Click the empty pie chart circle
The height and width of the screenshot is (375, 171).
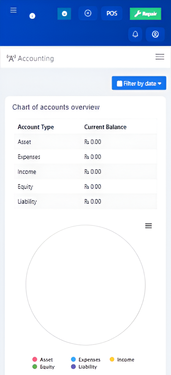[86, 285]
